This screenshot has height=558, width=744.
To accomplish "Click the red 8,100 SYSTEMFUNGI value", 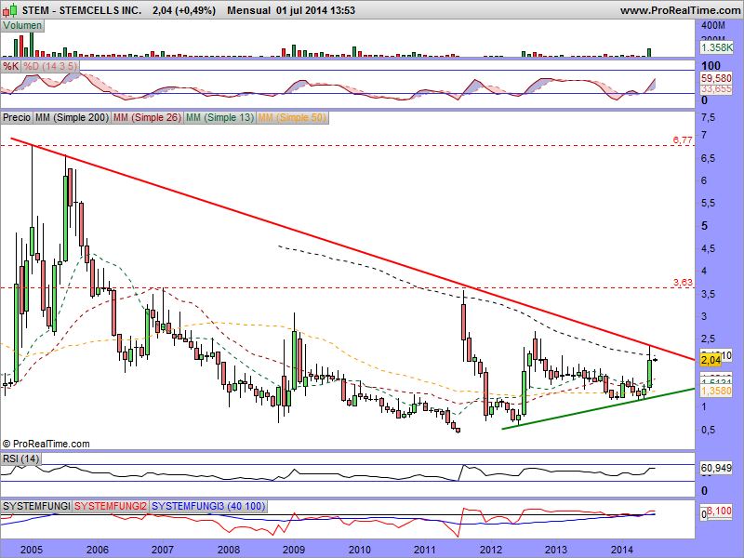I will [x=719, y=511].
